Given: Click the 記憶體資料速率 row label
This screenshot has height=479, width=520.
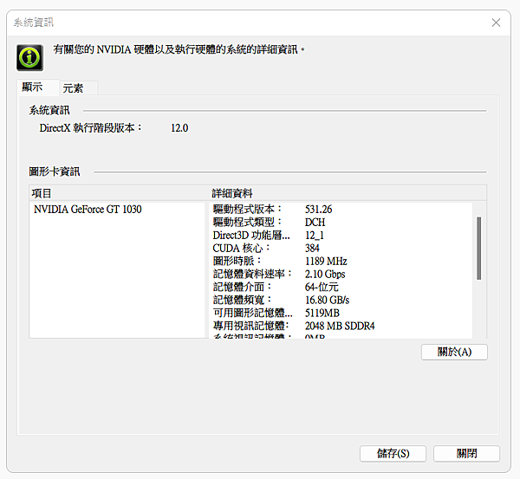Looking at the screenshot, I should click(x=252, y=274).
